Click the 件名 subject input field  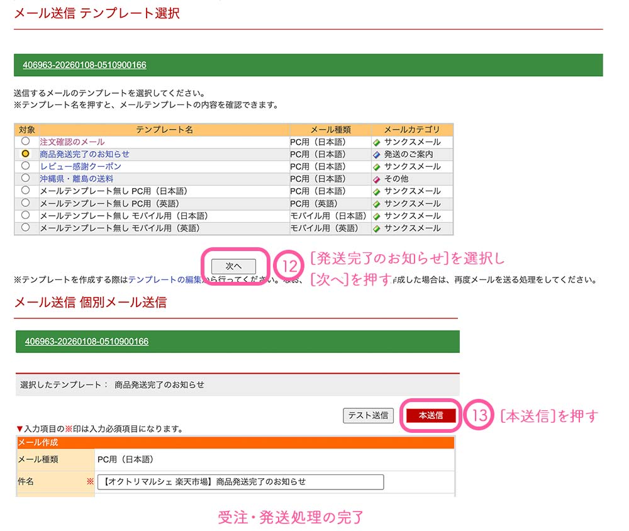click(240, 482)
